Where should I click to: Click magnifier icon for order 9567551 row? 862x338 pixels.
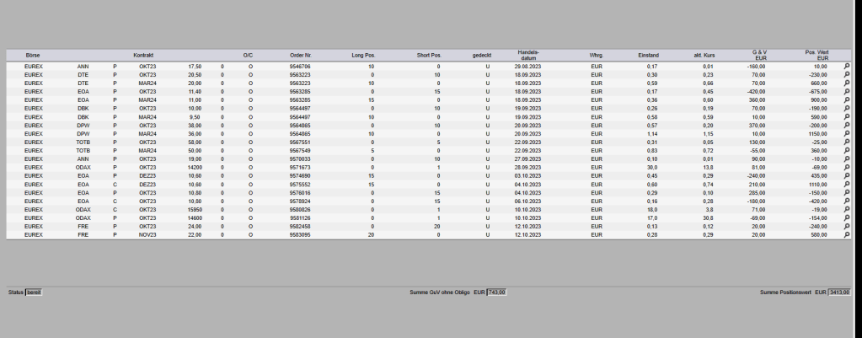[846, 142]
